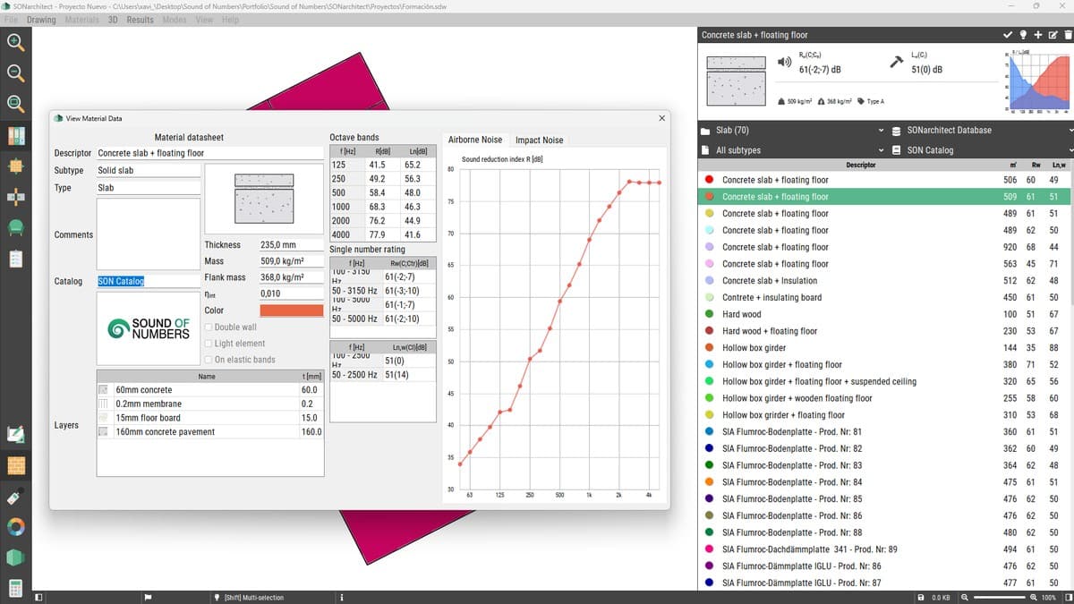The height and width of the screenshot is (604, 1074).
Task: Click the material cross-section thumbnail in dialog
Action: [x=264, y=198]
